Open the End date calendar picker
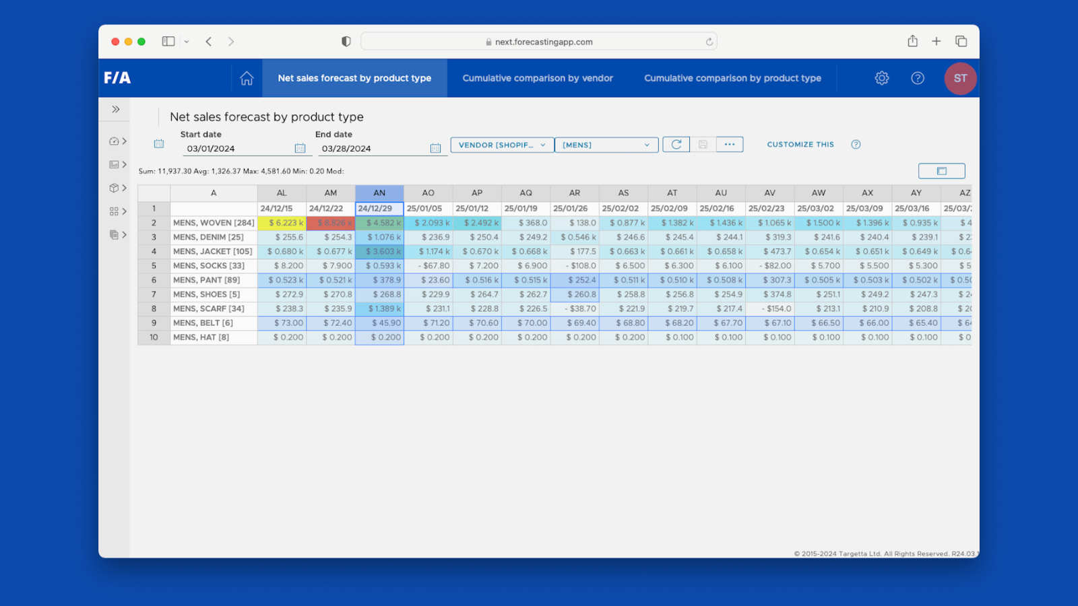This screenshot has width=1078, height=606. point(435,148)
